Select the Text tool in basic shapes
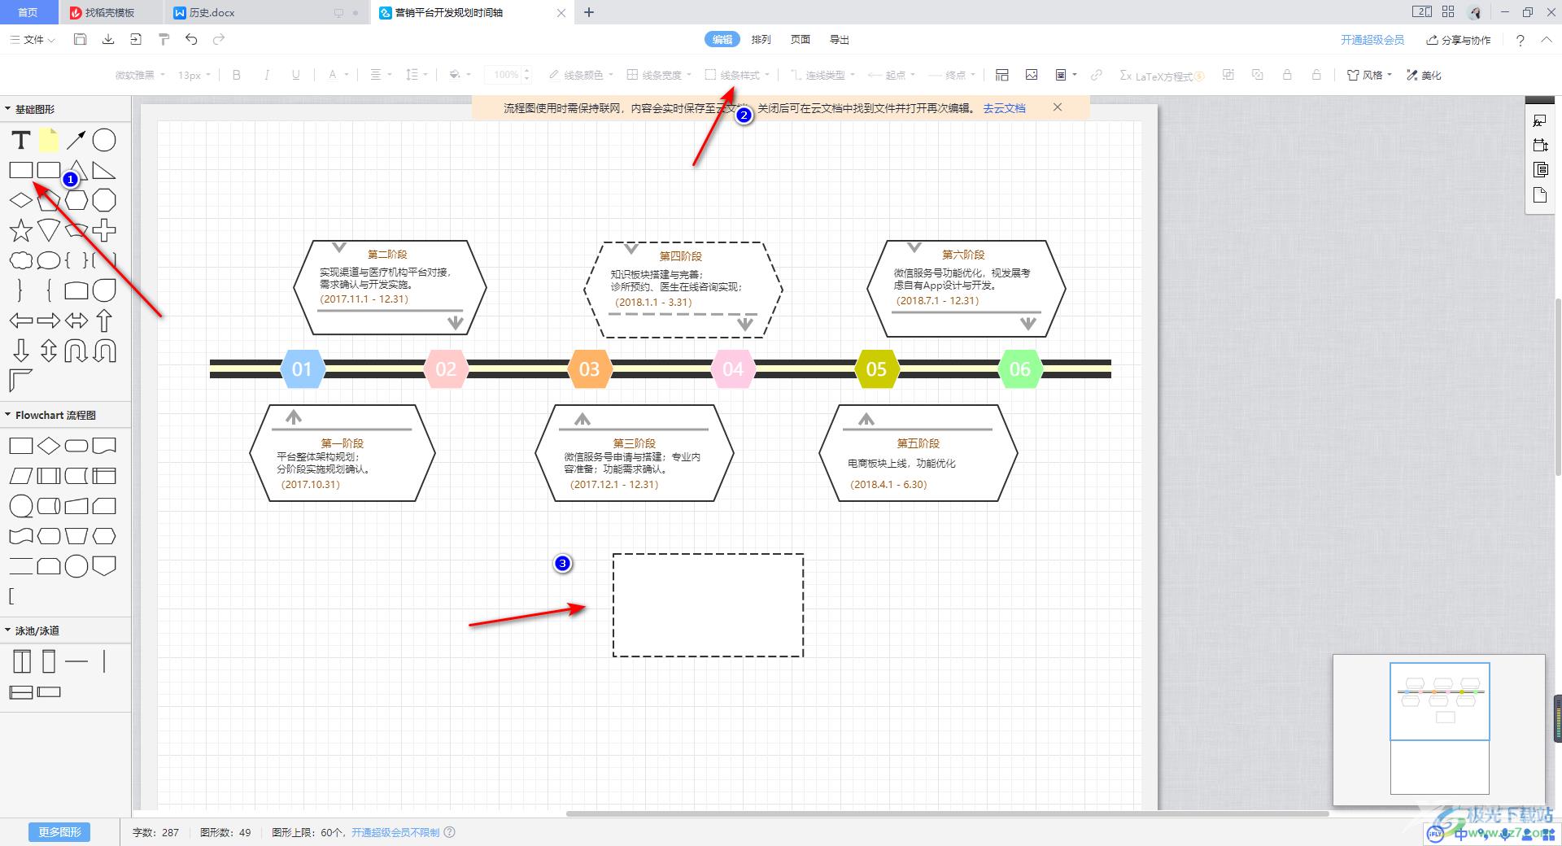1562x846 pixels. [21, 140]
